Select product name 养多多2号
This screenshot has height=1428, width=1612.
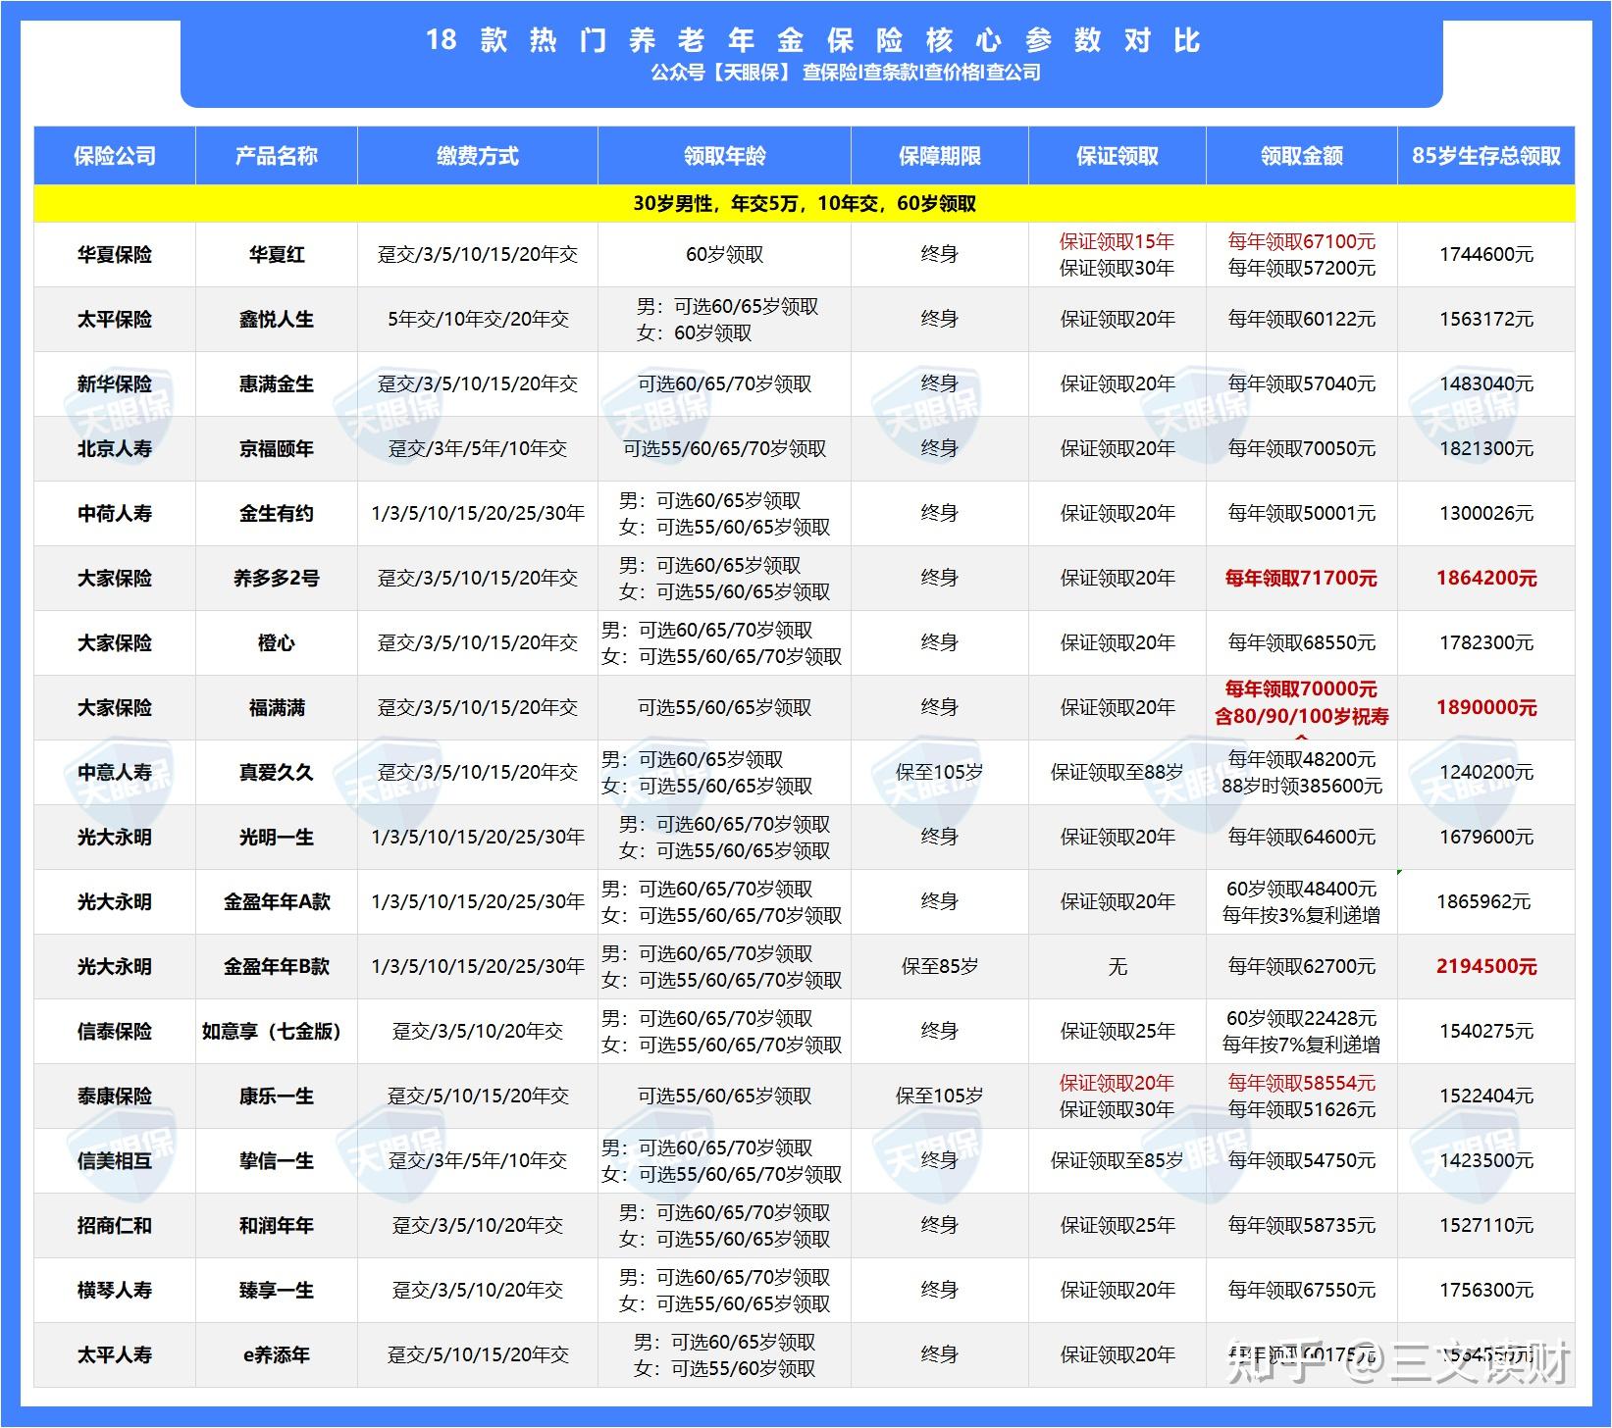click(277, 579)
